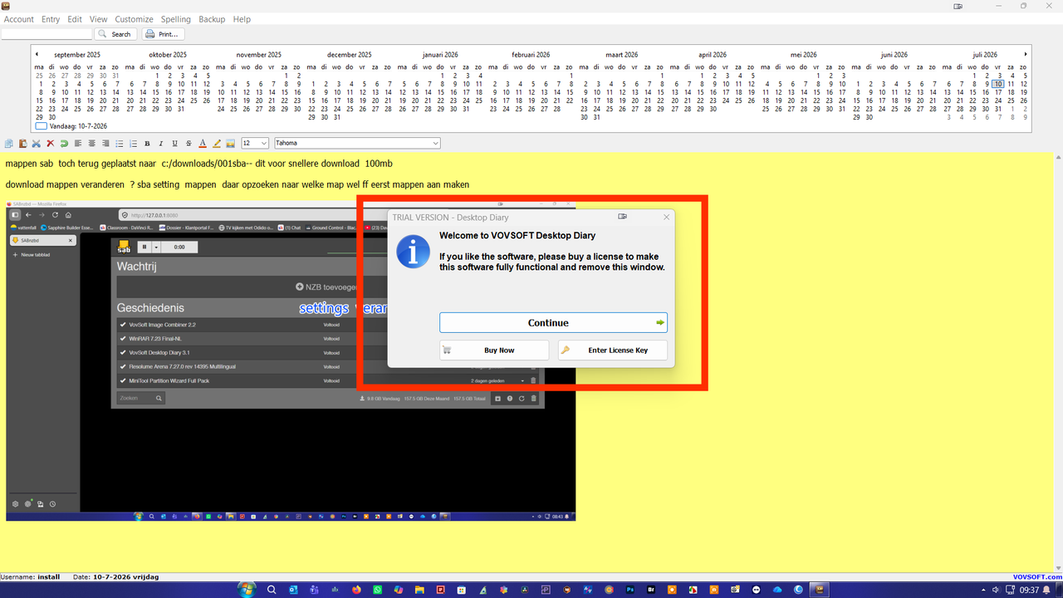Align text left in diary editor
Viewport: 1063px width, 598px height.
tap(78, 144)
